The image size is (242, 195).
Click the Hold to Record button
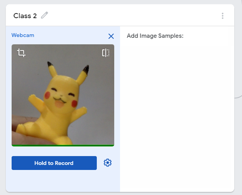pos(54,163)
